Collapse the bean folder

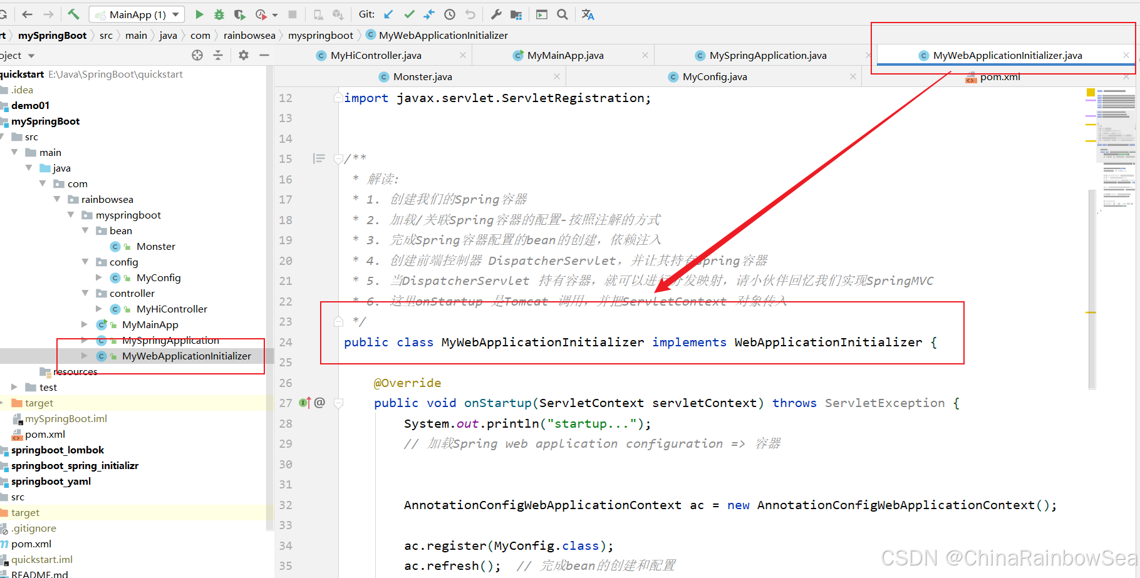coord(85,230)
